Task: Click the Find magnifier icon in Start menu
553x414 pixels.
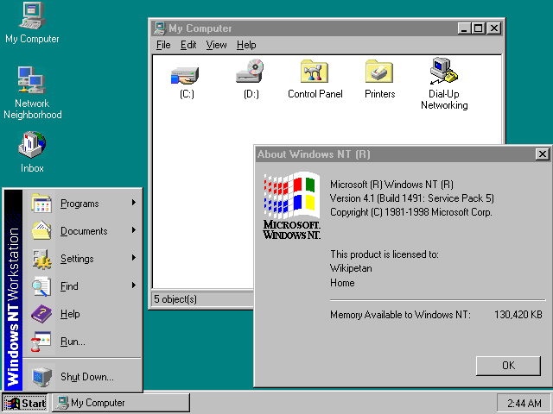Action: click(41, 286)
